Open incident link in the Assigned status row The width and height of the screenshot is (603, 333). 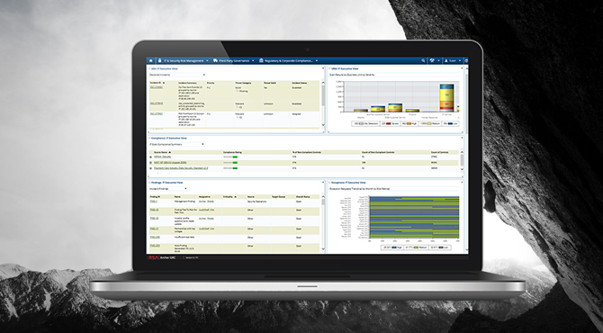pos(156,114)
